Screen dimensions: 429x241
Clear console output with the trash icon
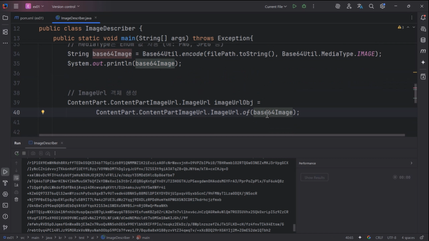tap(16, 199)
